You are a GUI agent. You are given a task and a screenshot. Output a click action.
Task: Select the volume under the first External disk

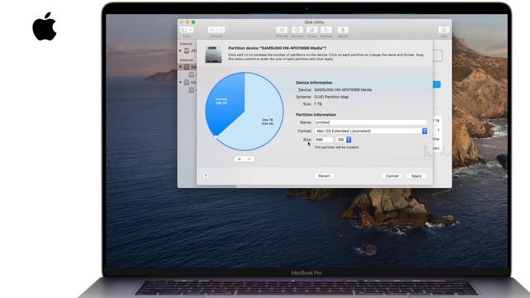pyautogui.click(x=191, y=74)
